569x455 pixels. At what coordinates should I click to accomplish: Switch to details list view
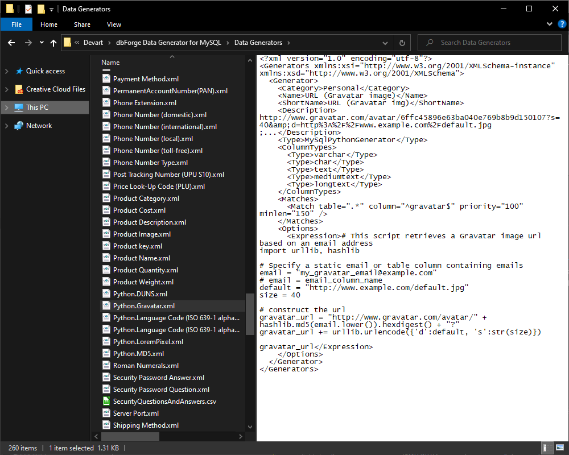click(x=546, y=448)
